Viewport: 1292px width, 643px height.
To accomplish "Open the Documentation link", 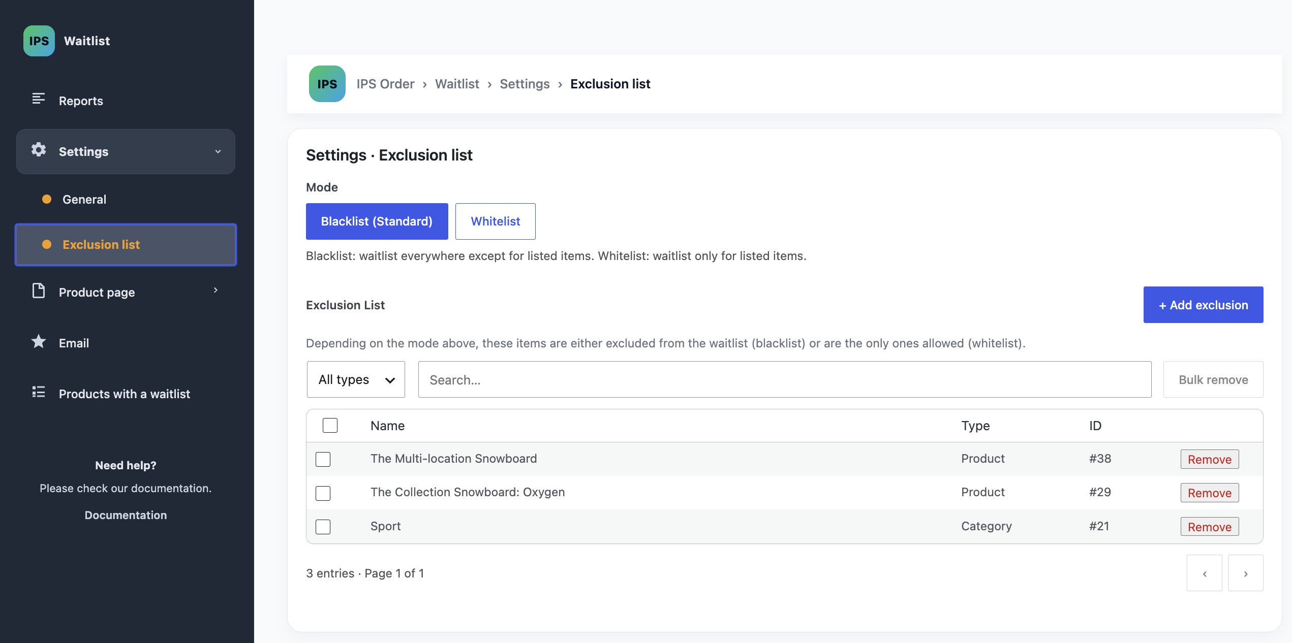I will tap(126, 515).
